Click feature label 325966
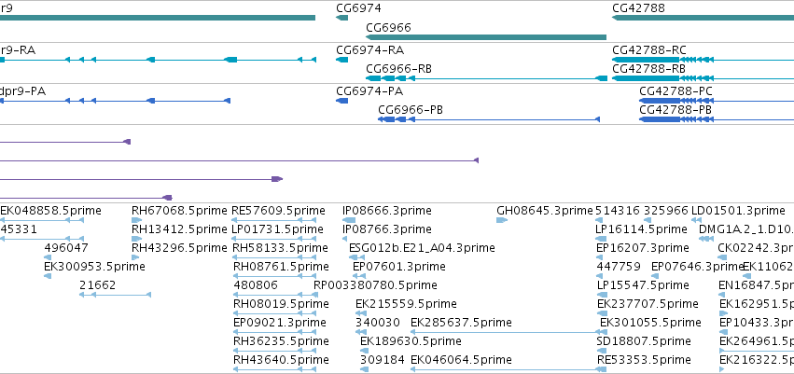 [666, 211]
